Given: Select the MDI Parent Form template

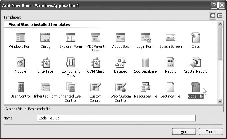Looking at the screenshot, I should (x=95, y=37).
